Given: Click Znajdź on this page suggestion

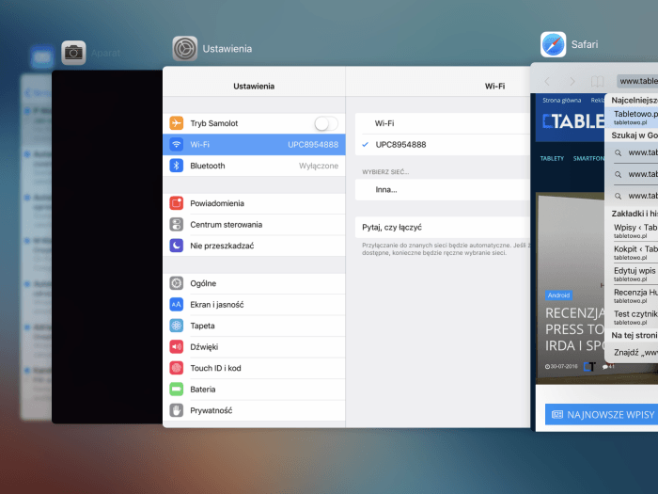Looking at the screenshot, I should coord(631,353).
